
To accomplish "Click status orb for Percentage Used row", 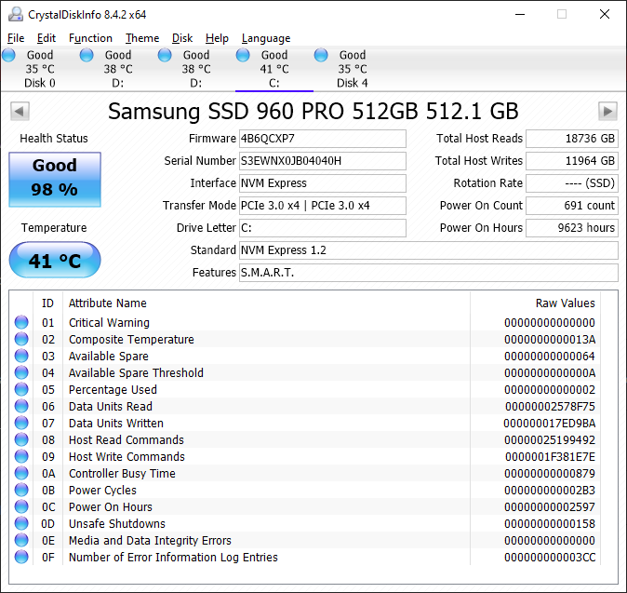I will tap(21, 390).
